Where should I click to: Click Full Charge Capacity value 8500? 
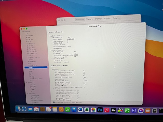[76, 55]
